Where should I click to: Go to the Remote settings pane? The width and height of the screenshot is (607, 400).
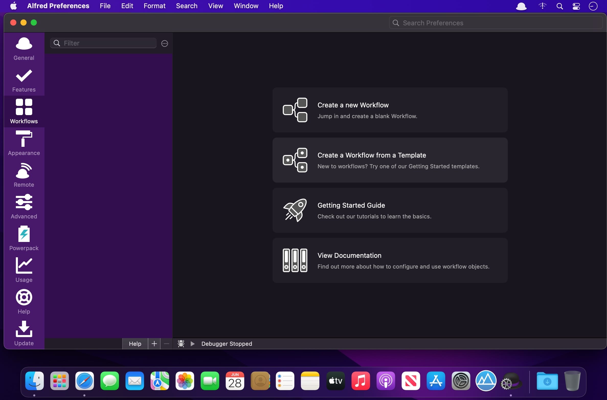point(24,175)
